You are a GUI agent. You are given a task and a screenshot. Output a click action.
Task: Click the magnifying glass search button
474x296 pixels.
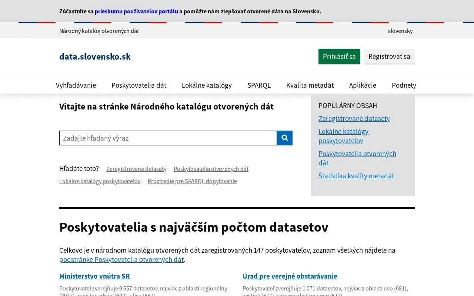pos(285,138)
